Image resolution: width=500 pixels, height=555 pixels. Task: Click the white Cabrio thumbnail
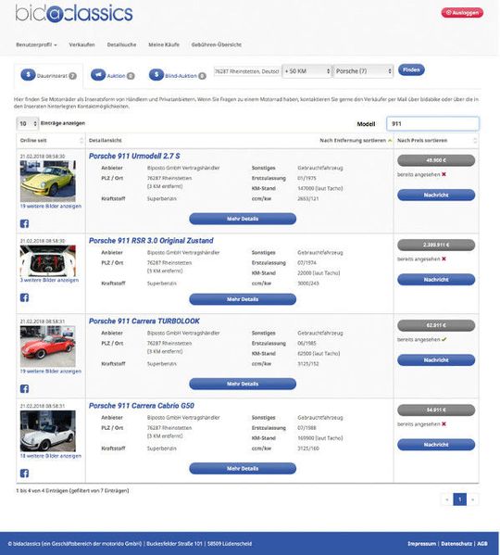[48, 431]
